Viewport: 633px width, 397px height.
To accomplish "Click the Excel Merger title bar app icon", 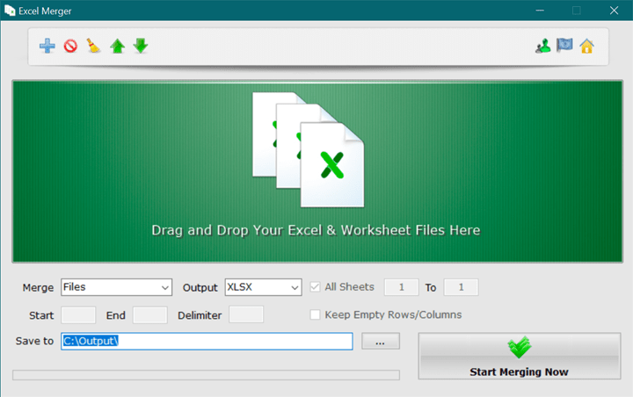I will [10, 11].
